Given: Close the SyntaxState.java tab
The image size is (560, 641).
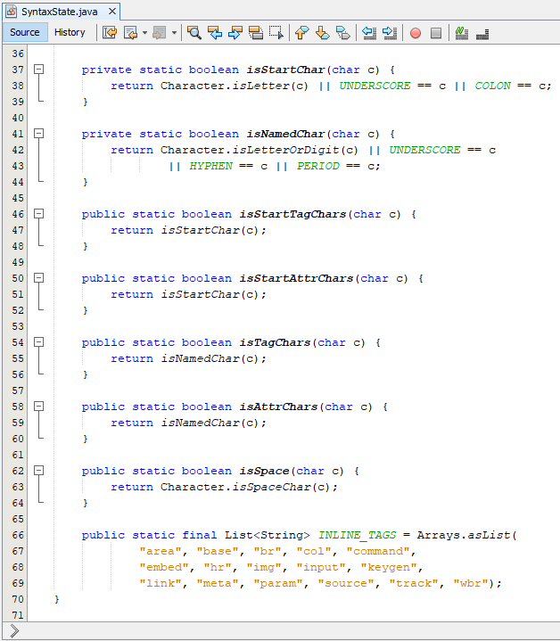Looking at the screenshot, I should tap(112, 12).
